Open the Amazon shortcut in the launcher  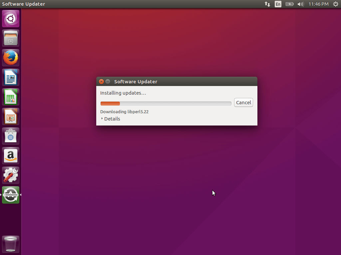point(10,155)
